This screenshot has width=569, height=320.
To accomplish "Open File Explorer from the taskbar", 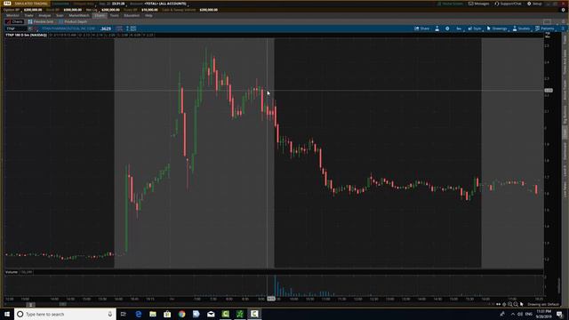I will [x=153, y=314].
